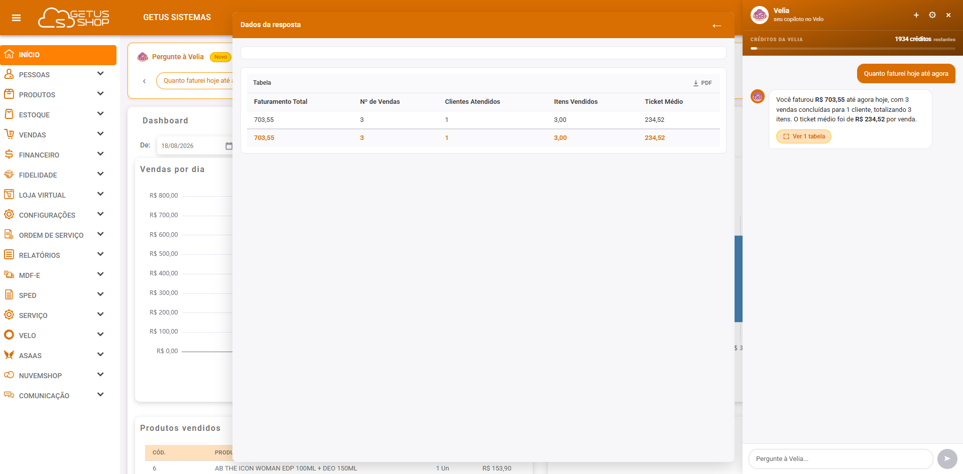Open the PESSOAS menu
Screen dimensions: 963x474
click(x=58, y=75)
